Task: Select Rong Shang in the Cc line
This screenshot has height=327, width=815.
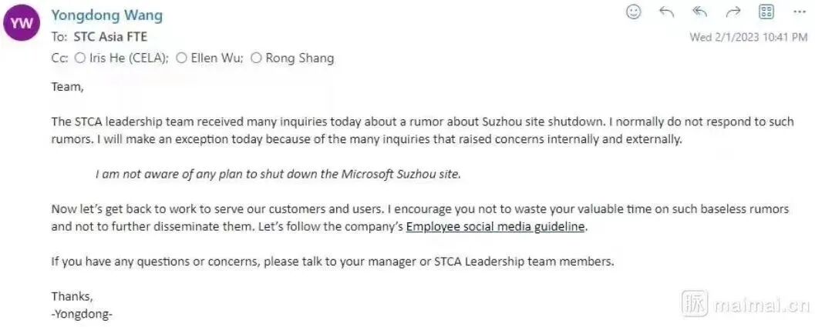Action: click(x=299, y=58)
